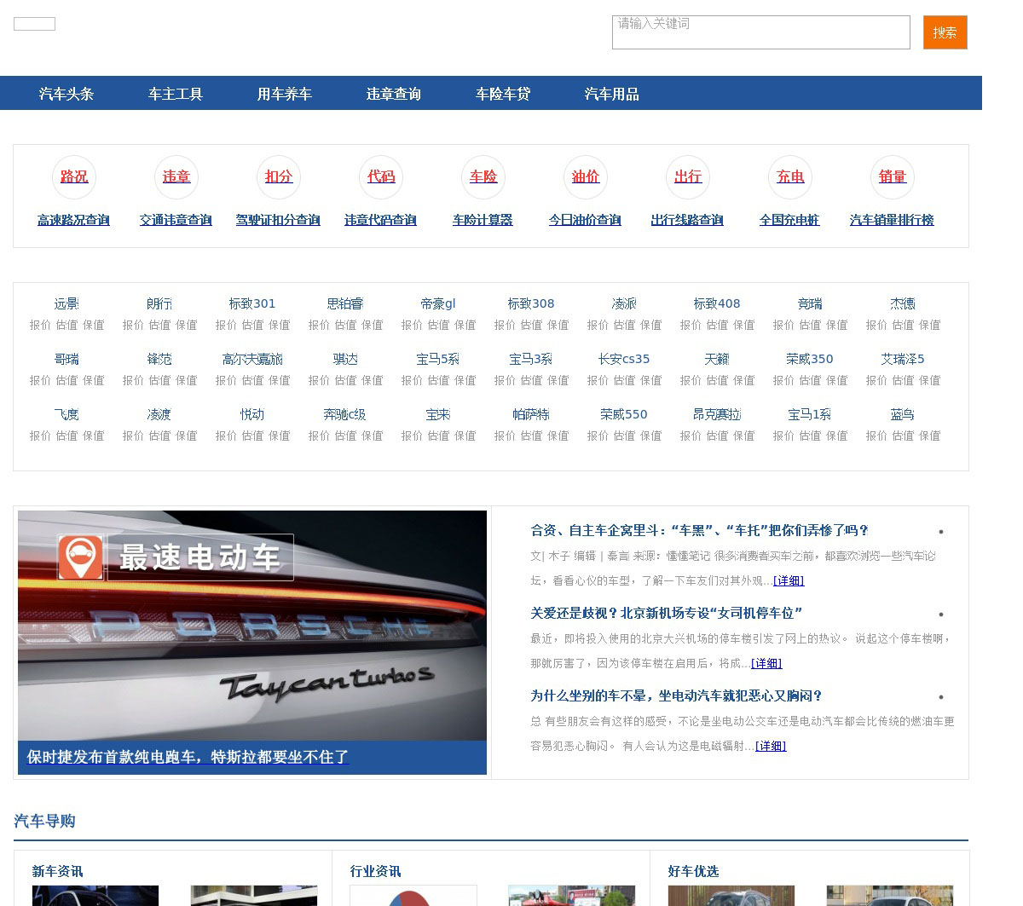Open 高速路况查询 link
Viewport: 1023px width, 906px height.
(73, 220)
